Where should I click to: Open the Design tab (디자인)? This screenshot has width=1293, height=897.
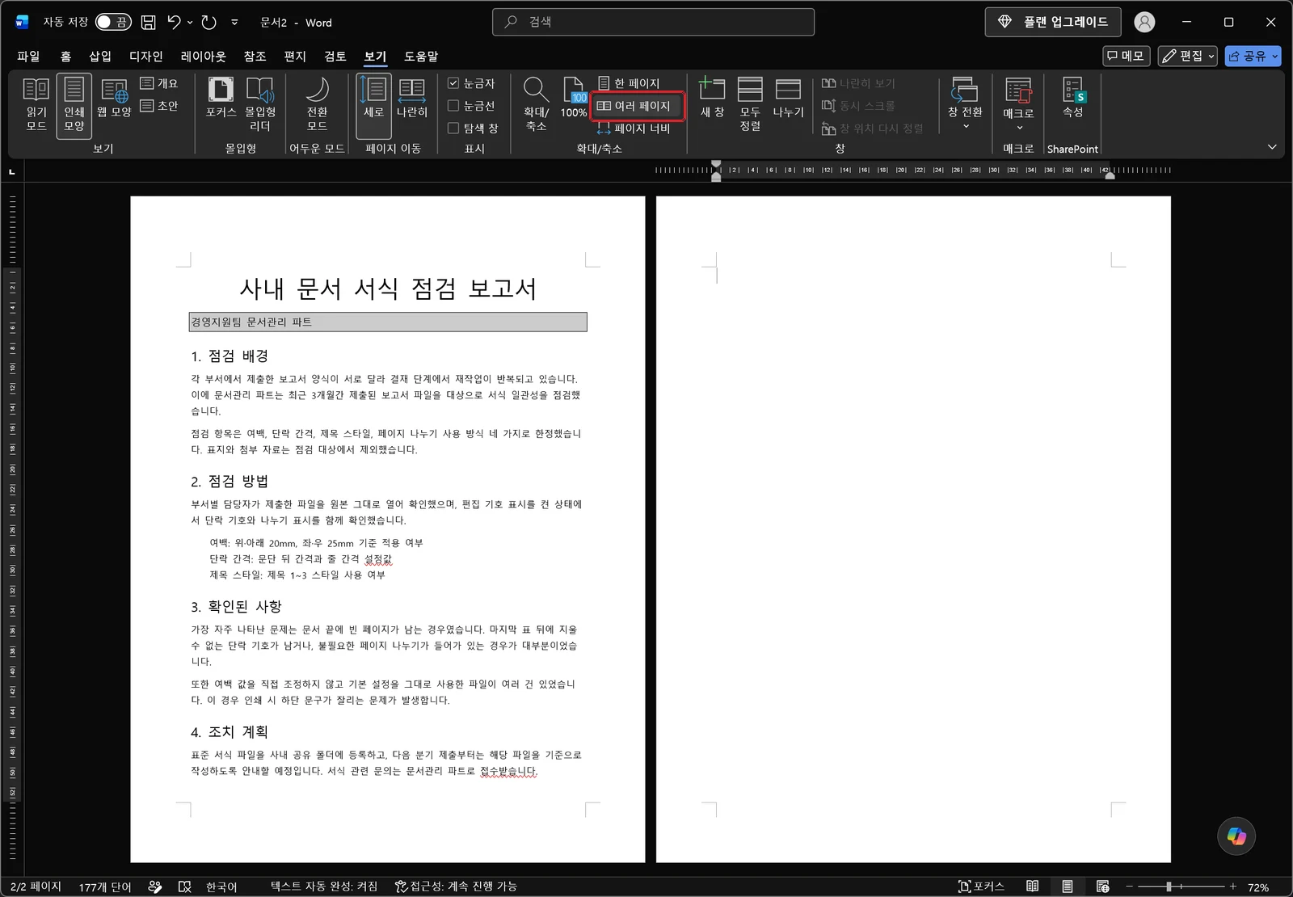tap(146, 56)
